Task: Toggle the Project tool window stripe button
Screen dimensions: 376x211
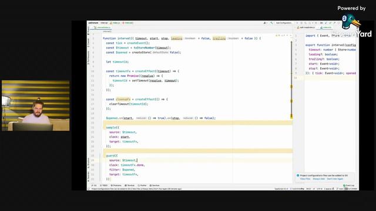Action: click(x=88, y=31)
